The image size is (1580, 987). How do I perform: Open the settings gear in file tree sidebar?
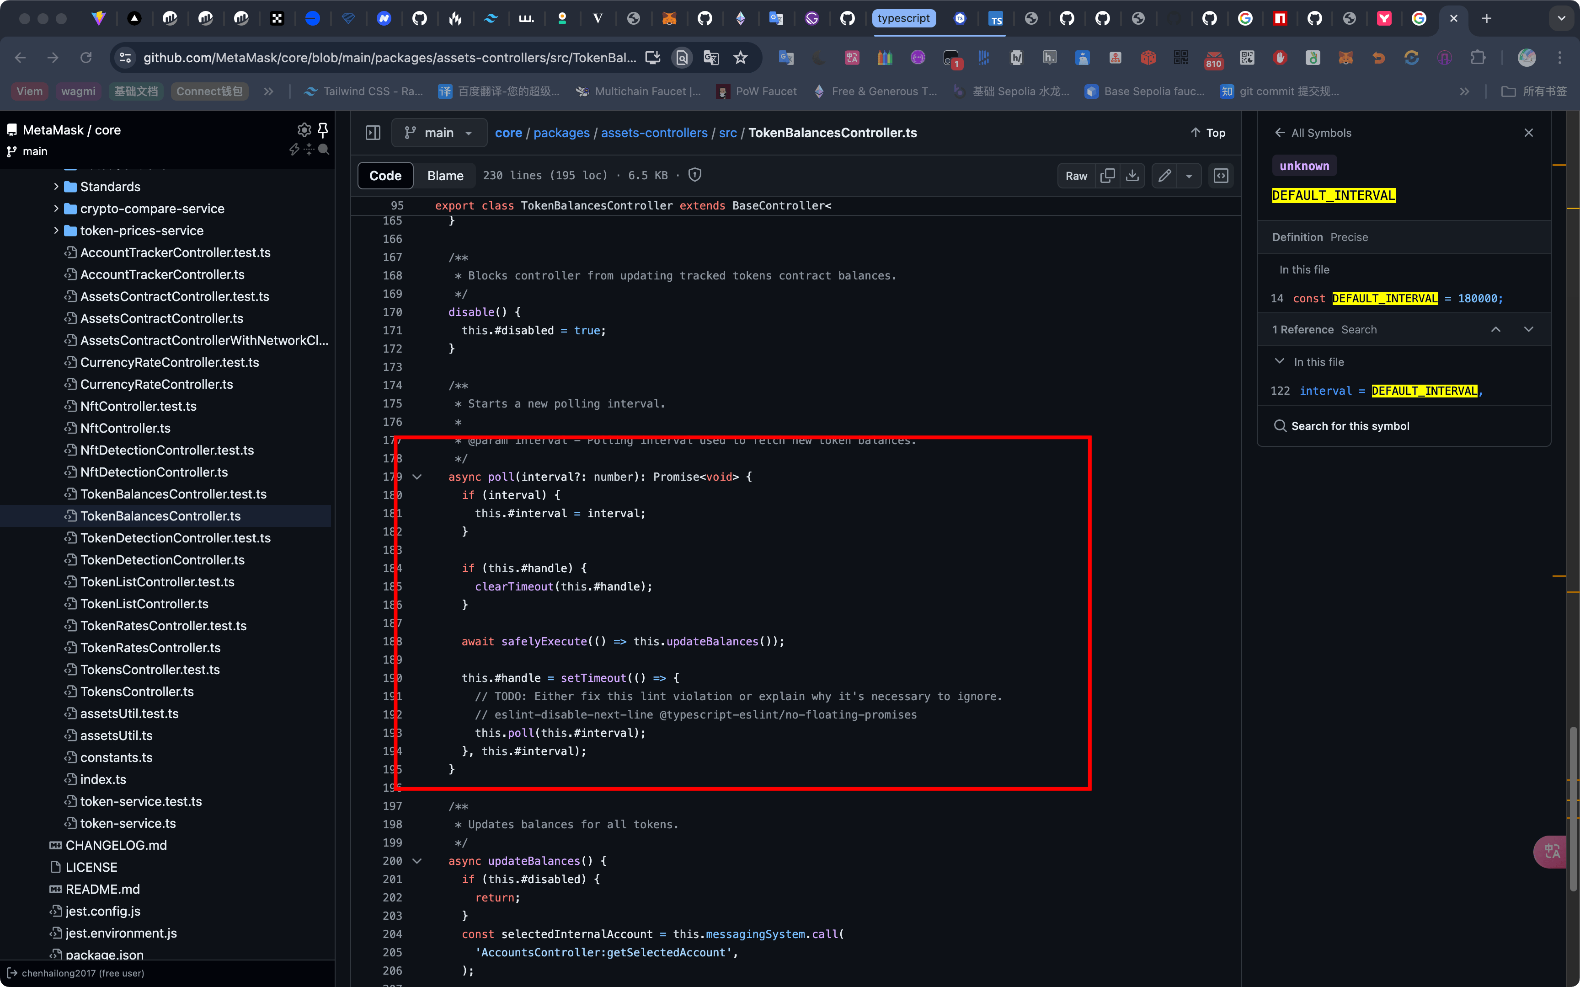304,130
